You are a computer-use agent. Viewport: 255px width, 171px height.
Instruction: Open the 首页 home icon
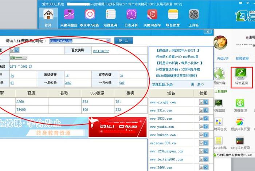pyautogui.click(x=48, y=18)
